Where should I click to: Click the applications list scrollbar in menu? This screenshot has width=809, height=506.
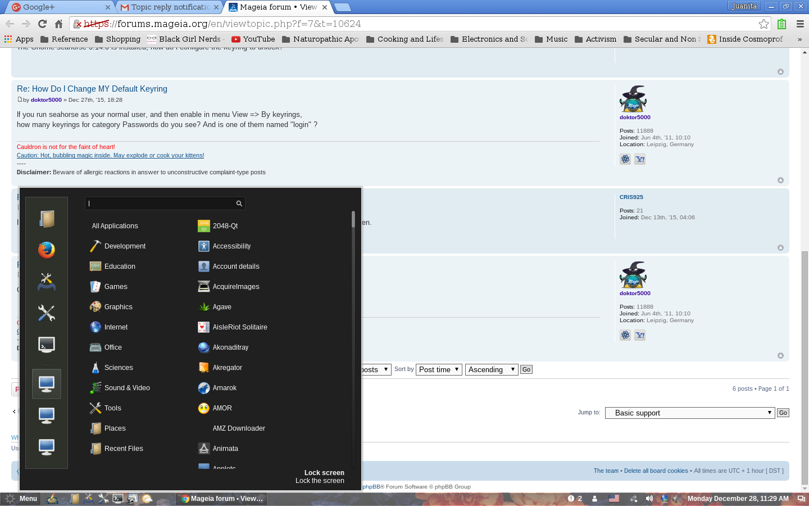(353, 219)
